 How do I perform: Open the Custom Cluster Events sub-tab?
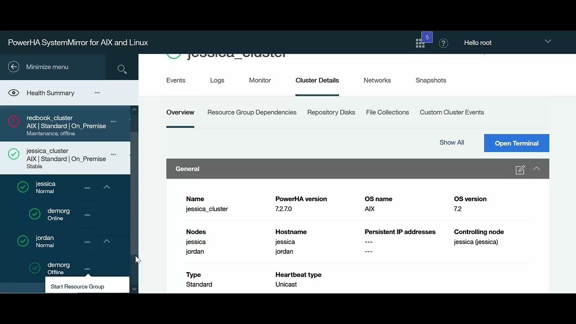pyautogui.click(x=452, y=112)
